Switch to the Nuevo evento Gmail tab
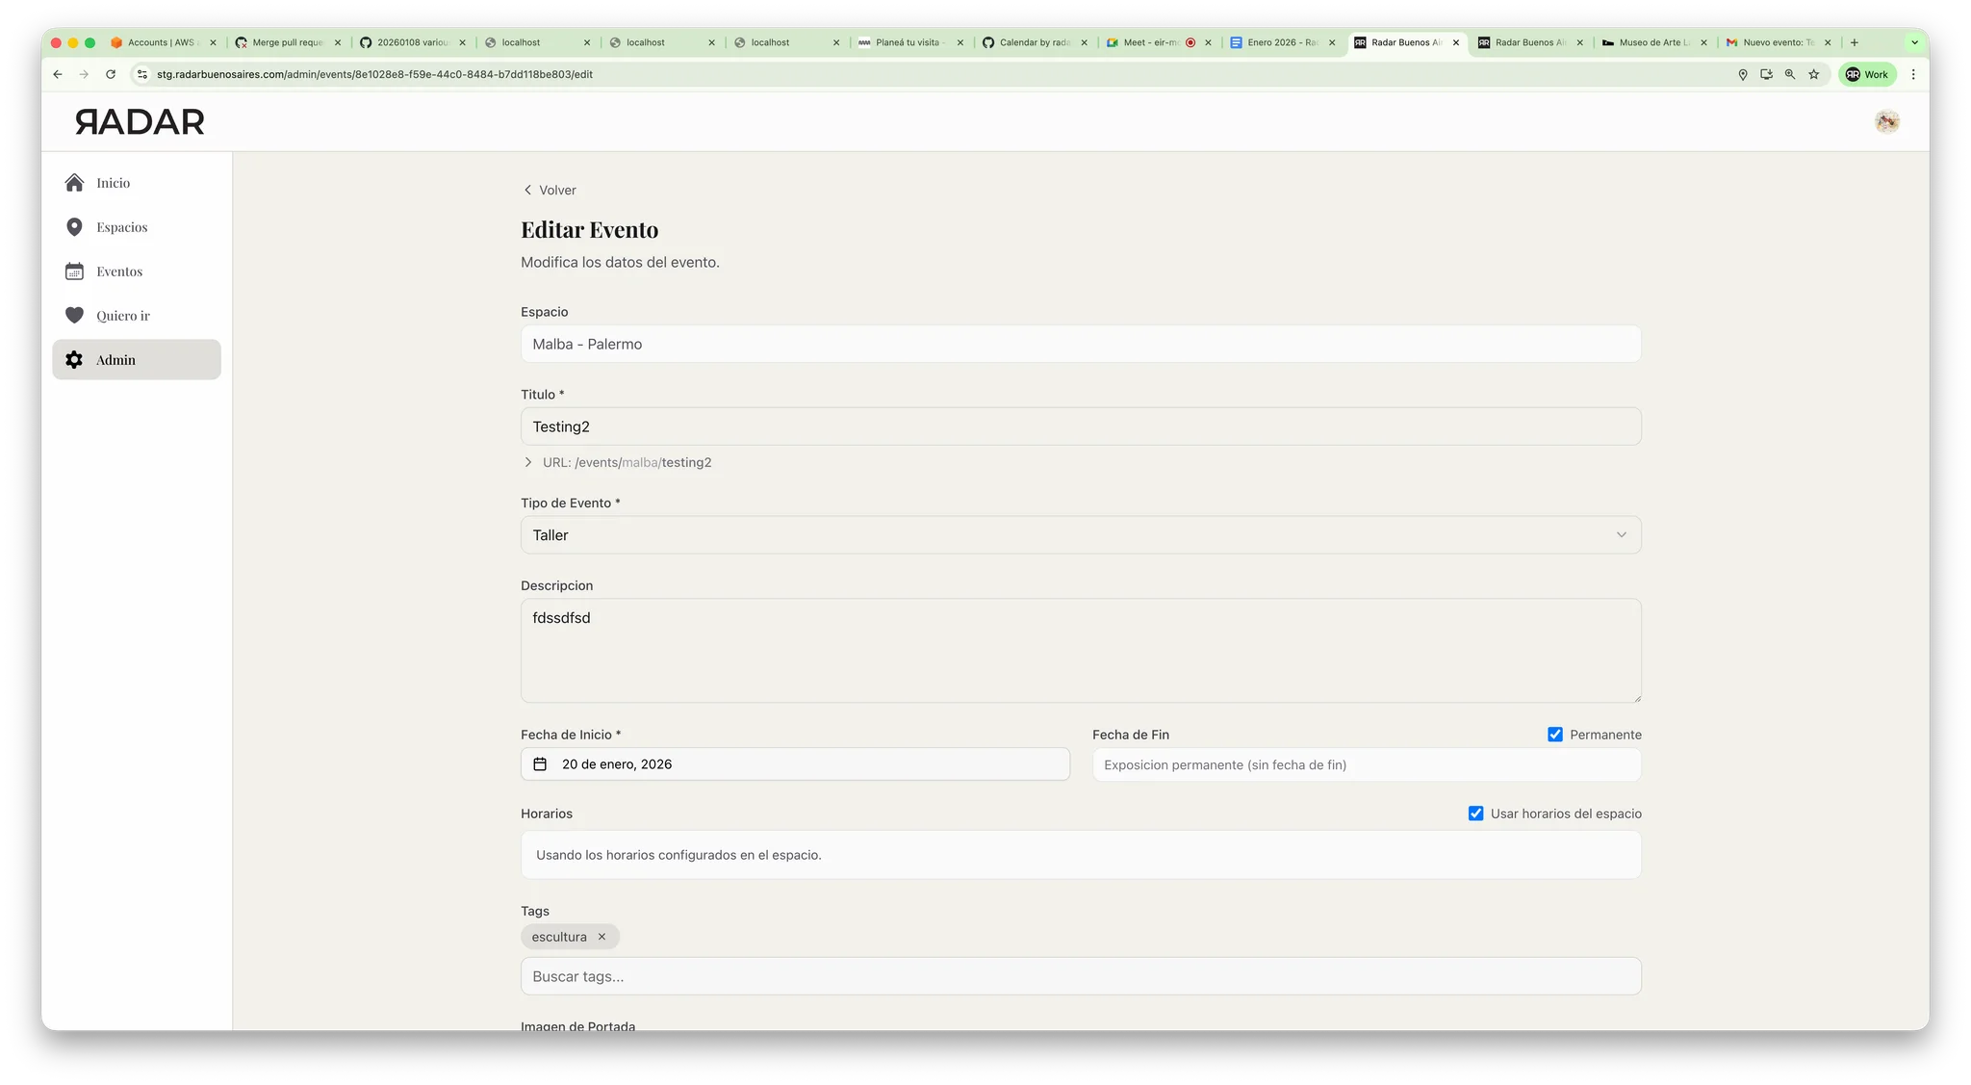The height and width of the screenshot is (1085, 1971). 1778,42
